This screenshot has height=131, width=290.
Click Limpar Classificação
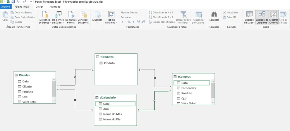162,22
